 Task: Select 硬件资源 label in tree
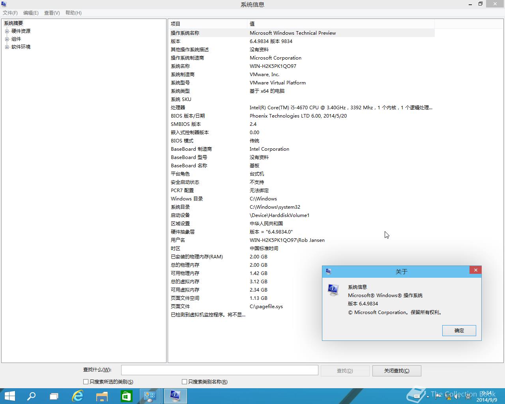21,31
